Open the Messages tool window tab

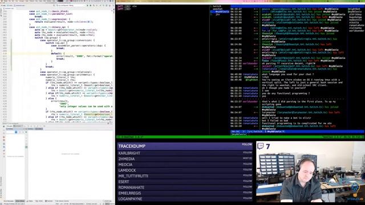tap(9, 201)
